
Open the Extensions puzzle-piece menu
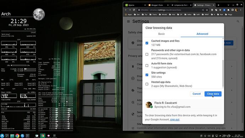click(228, 10)
